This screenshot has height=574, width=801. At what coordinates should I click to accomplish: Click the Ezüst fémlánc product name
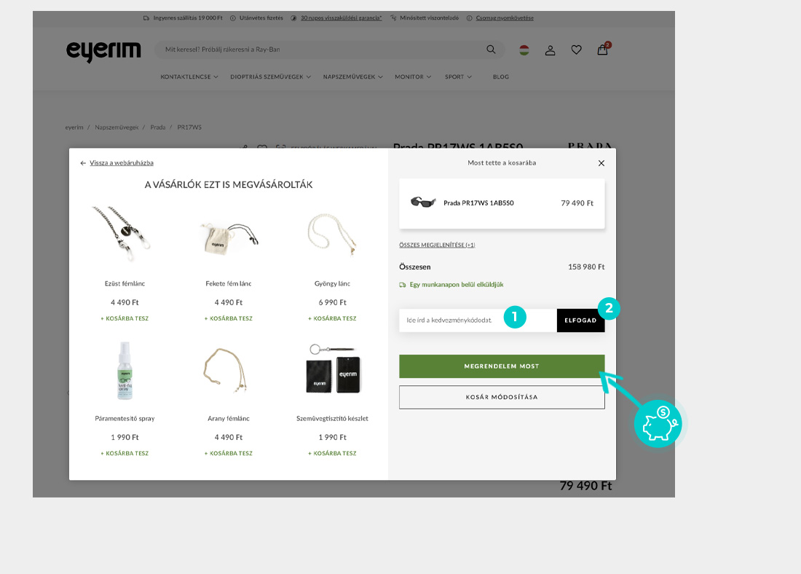[x=125, y=283]
